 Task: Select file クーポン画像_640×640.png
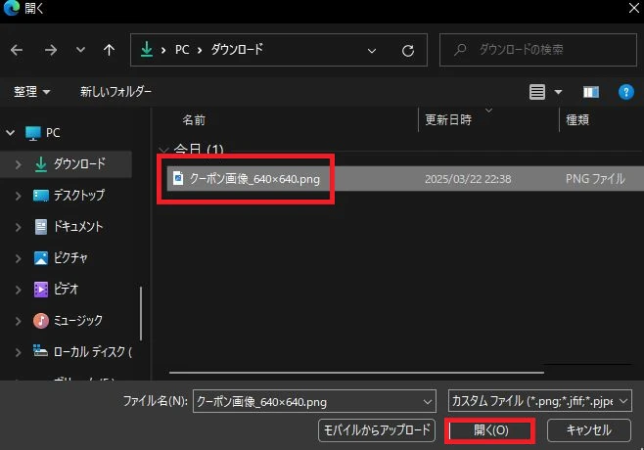click(x=254, y=179)
